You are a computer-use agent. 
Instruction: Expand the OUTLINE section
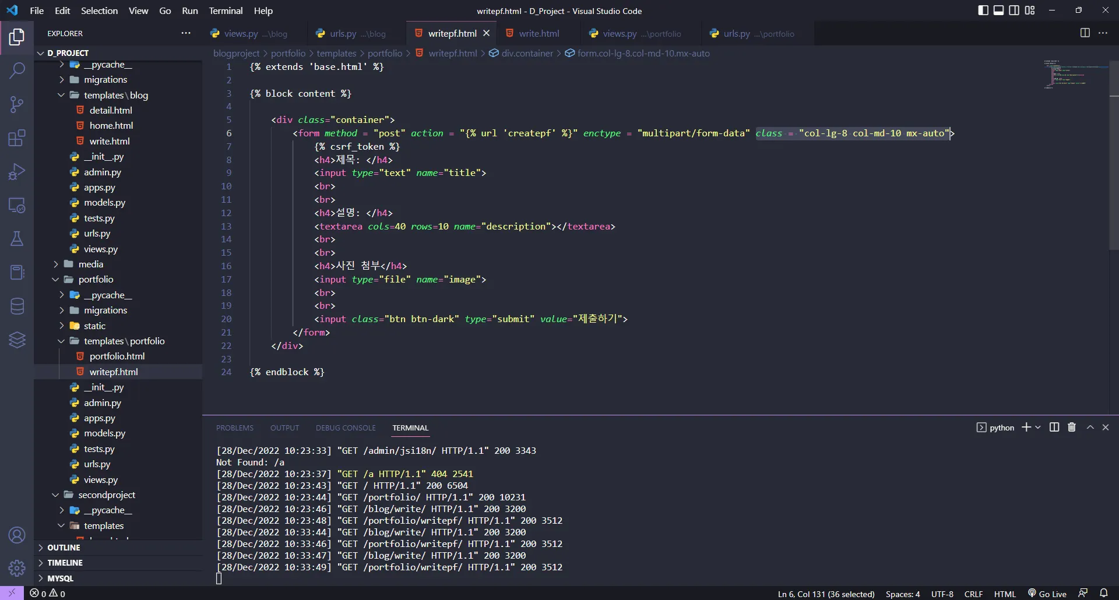[64, 548]
